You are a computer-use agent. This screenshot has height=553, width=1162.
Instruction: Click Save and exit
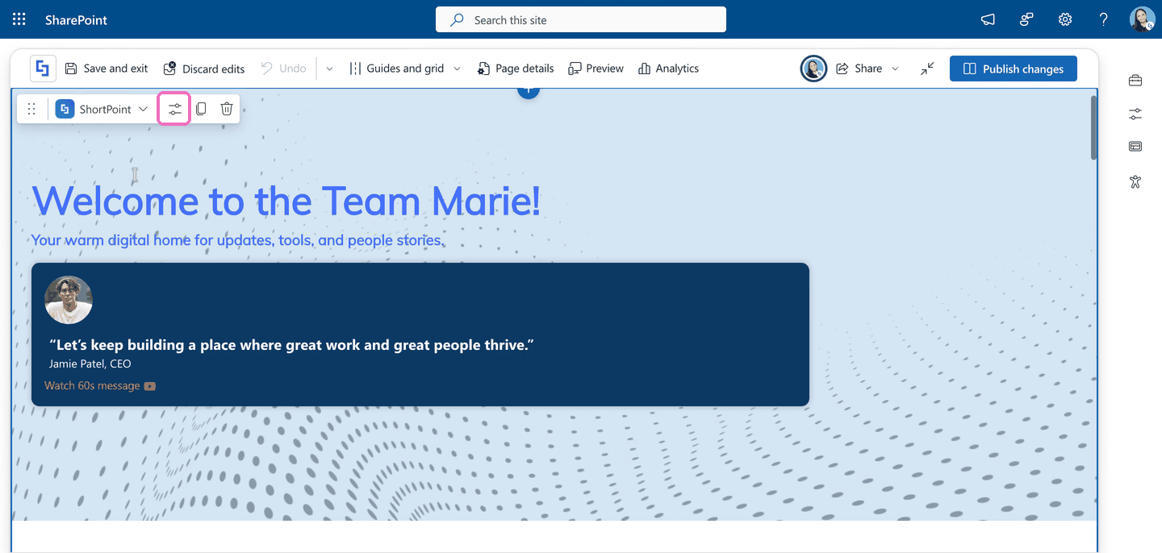click(107, 69)
